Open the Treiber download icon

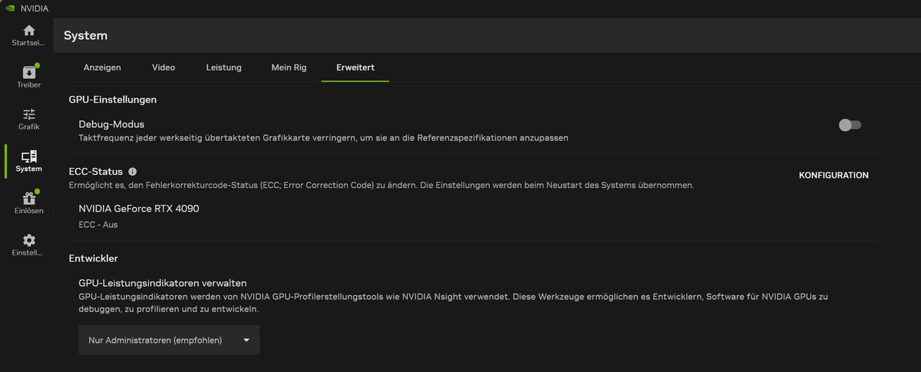28,72
